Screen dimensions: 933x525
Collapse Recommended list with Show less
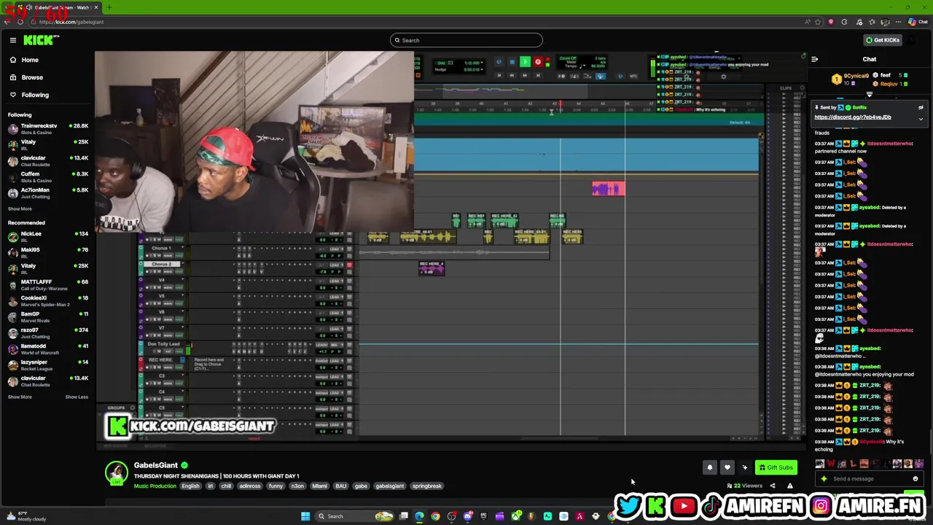coord(77,397)
